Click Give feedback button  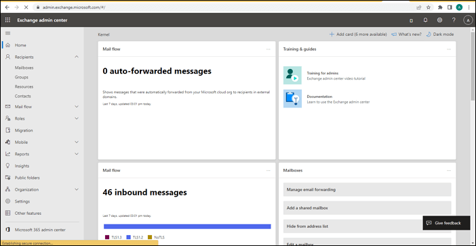point(446,223)
